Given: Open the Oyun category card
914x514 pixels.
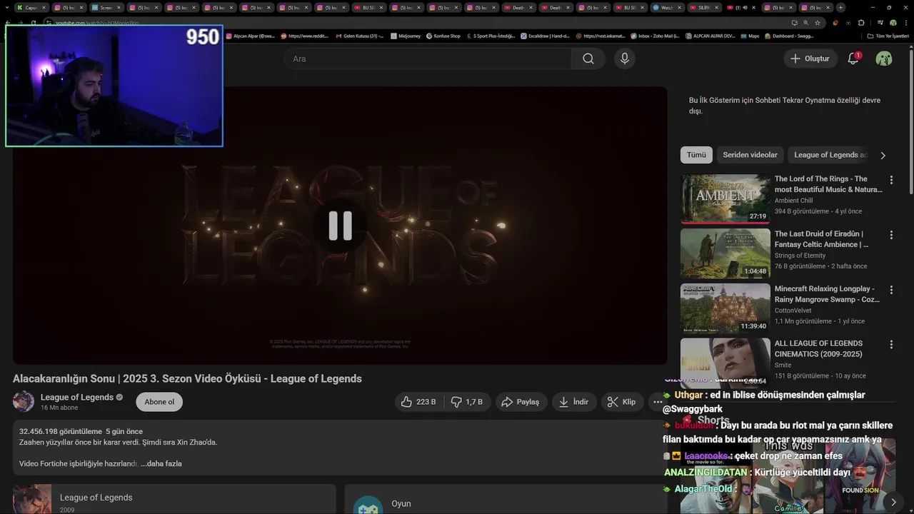Looking at the screenshot, I should pos(506,499).
